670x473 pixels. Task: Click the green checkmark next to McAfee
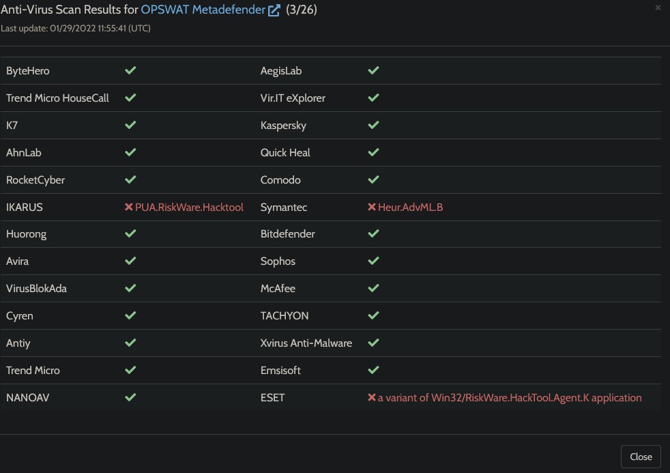pyautogui.click(x=373, y=289)
